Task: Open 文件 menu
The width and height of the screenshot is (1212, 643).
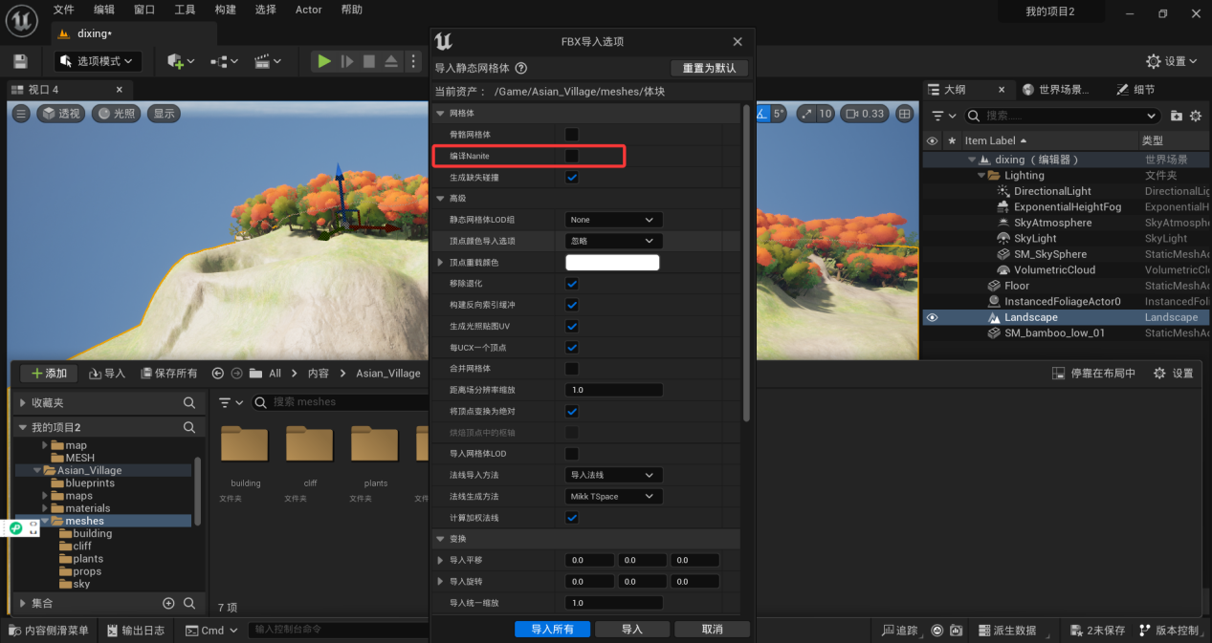Action: click(x=63, y=10)
